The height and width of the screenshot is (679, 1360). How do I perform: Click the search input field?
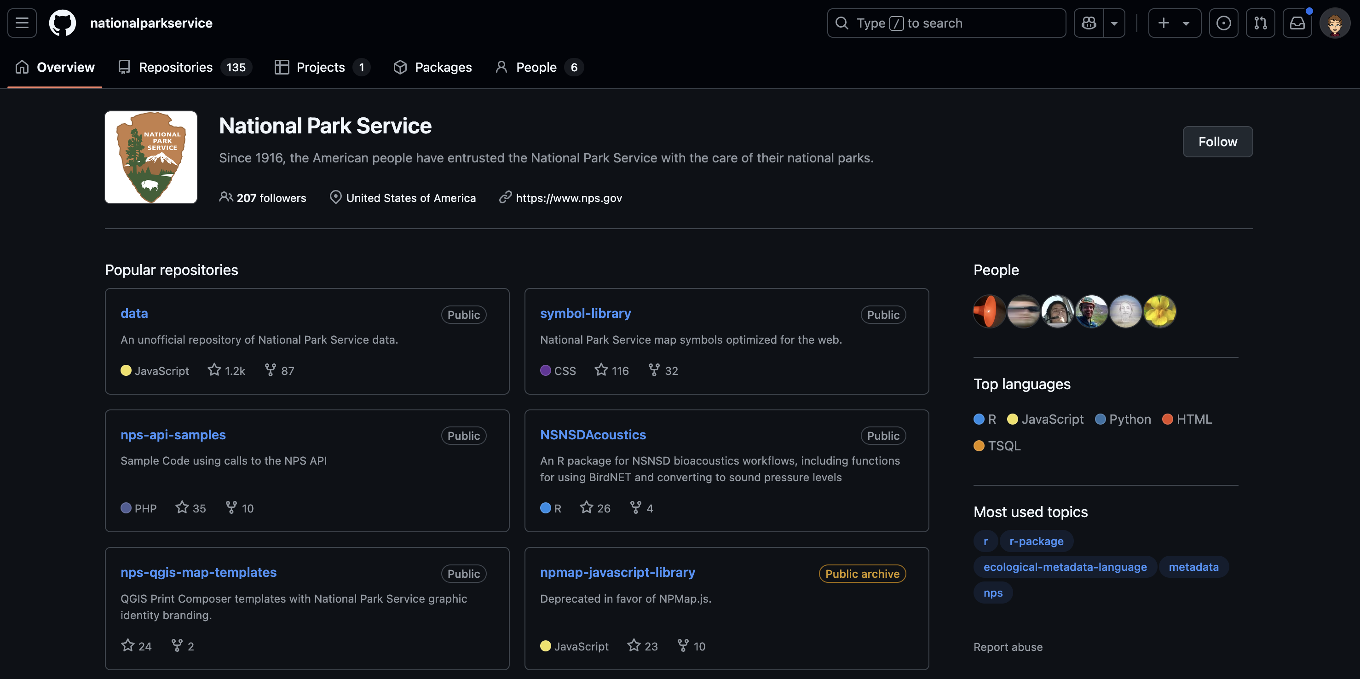pos(946,23)
